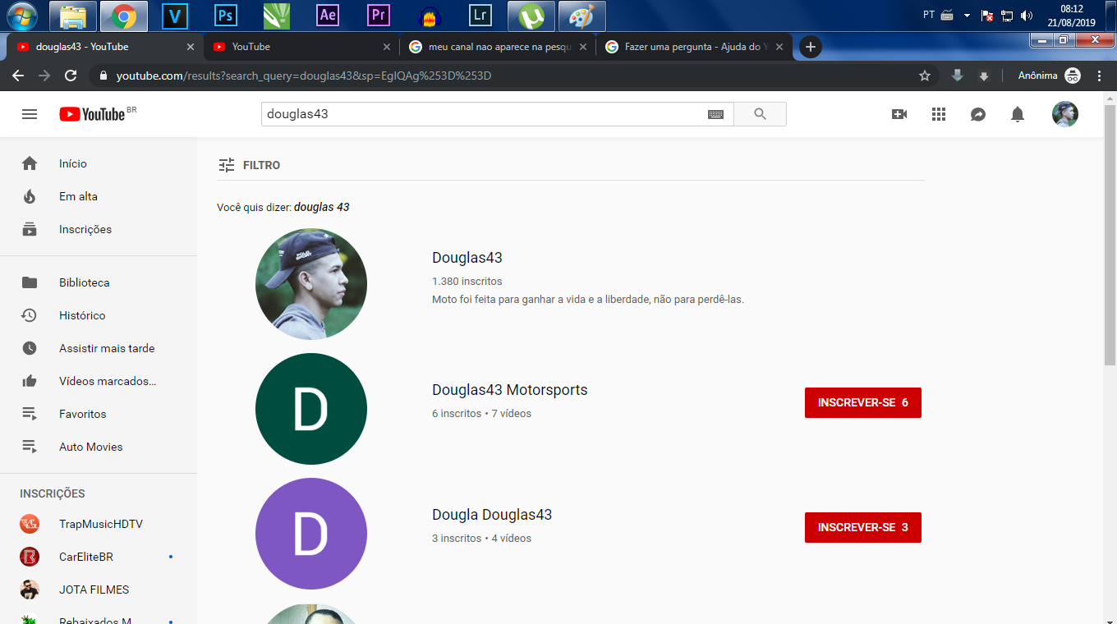Click the page vertical scrollbar
The image size is (1117, 624).
pyautogui.click(x=1110, y=234)
